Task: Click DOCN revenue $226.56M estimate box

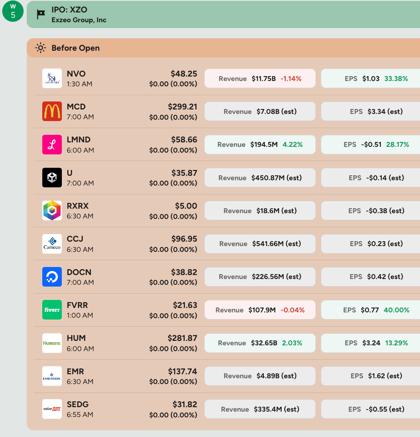Action: coord(260,277)
